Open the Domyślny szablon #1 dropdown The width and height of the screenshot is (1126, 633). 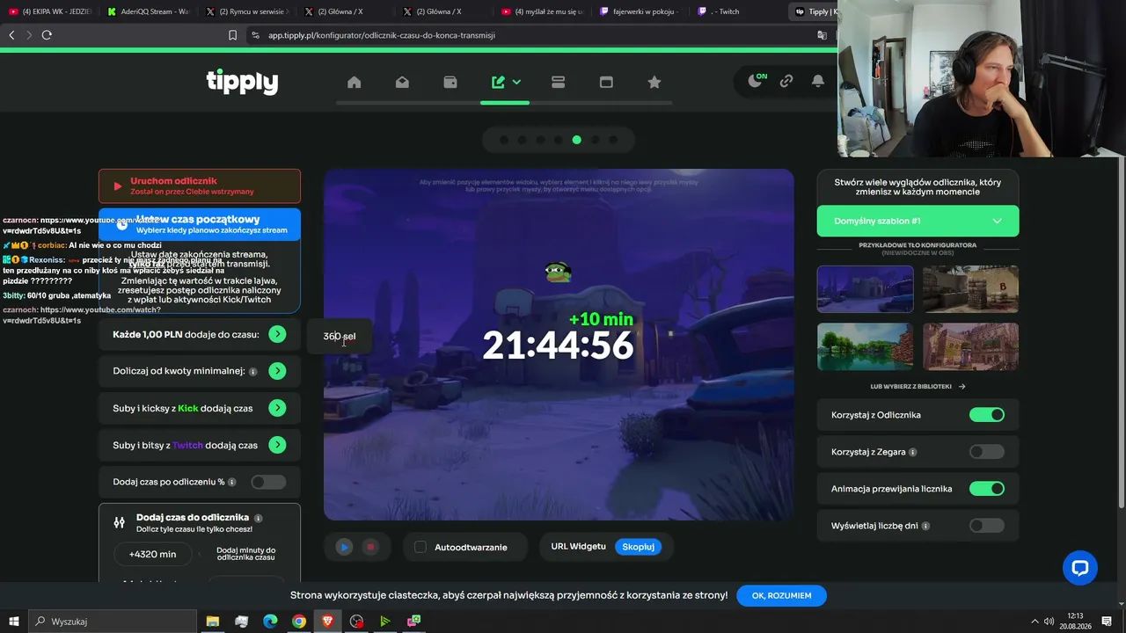(918, 221)
